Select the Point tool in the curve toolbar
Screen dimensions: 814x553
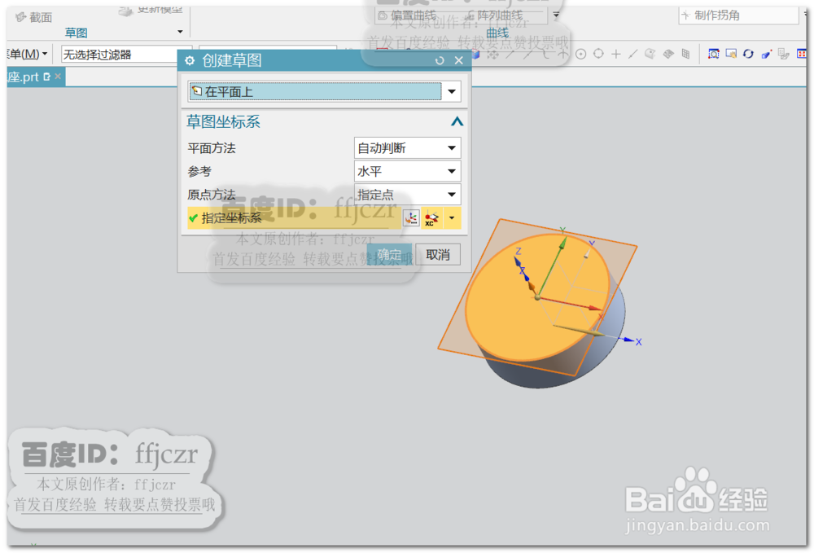(581, 54)
